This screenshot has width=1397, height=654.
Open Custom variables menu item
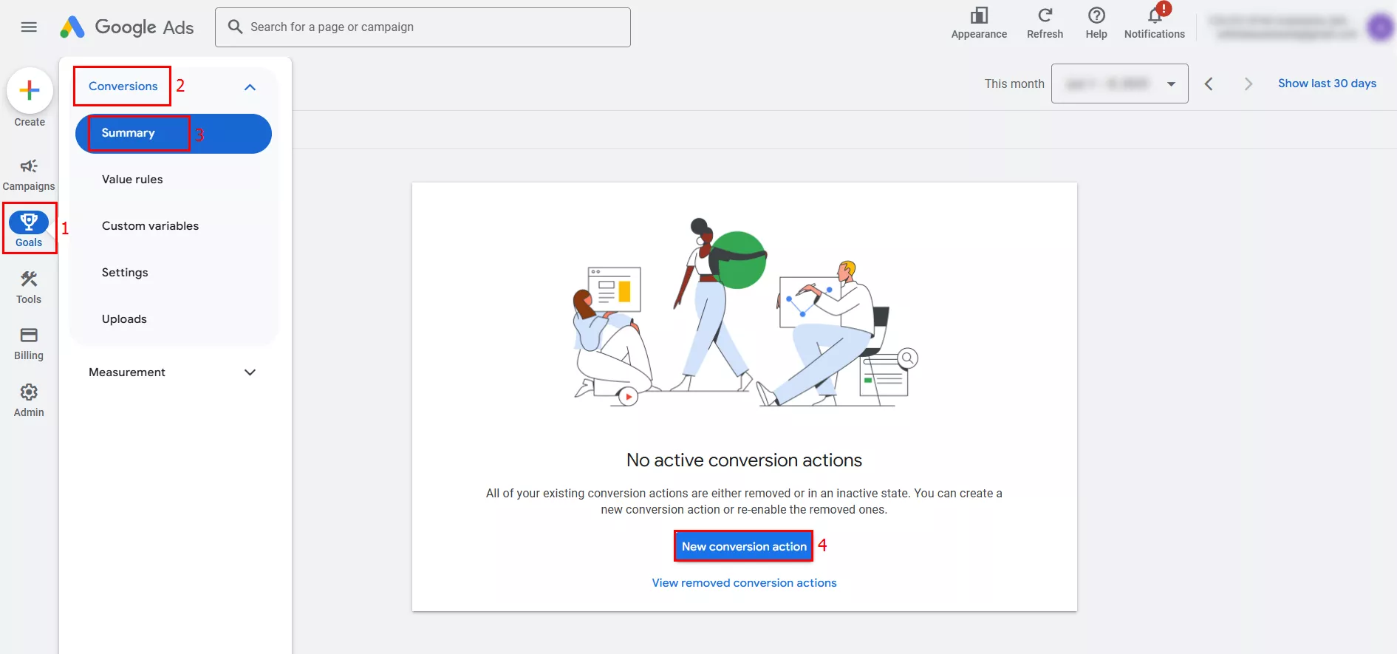click(150, 226)
